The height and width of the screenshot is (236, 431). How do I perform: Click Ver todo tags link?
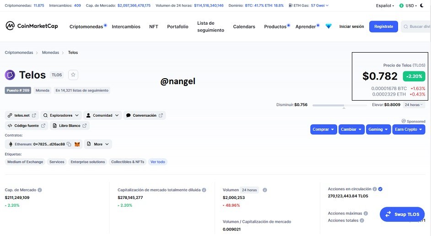coord(158,162)
